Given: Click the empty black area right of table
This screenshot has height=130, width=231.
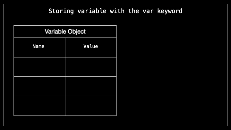Looking at the screenshot, I should click(x=172, y=71).
